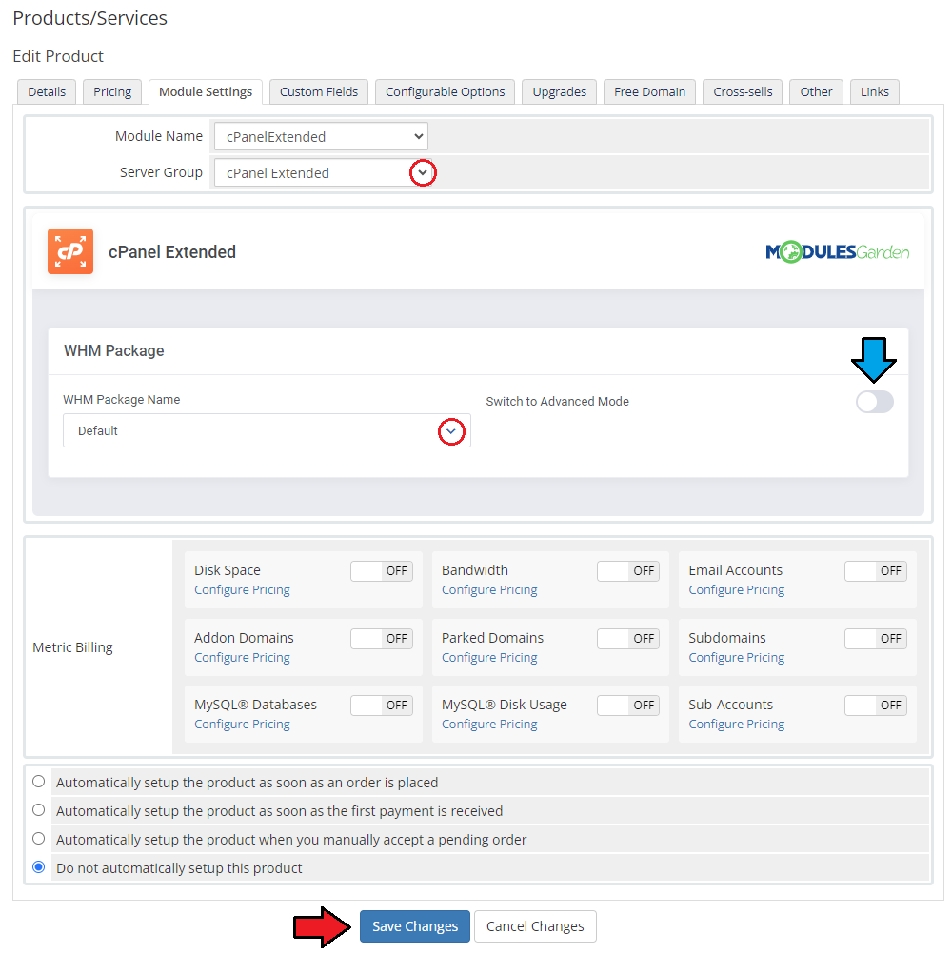Open the Custom Fields tab

(319, 91)
